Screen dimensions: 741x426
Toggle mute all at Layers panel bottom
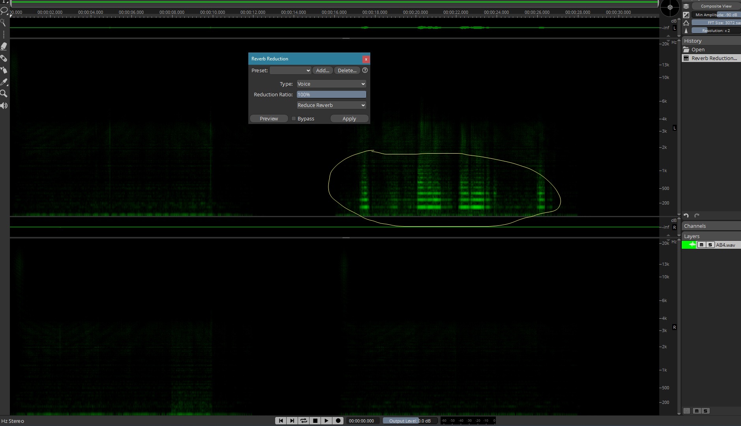coord(697,411)
